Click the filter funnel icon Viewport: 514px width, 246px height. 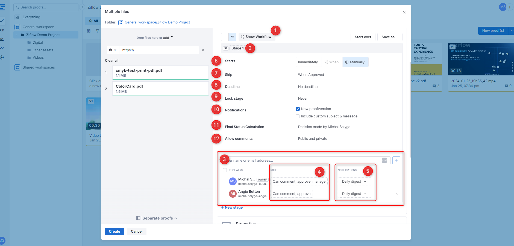point(98,31)
